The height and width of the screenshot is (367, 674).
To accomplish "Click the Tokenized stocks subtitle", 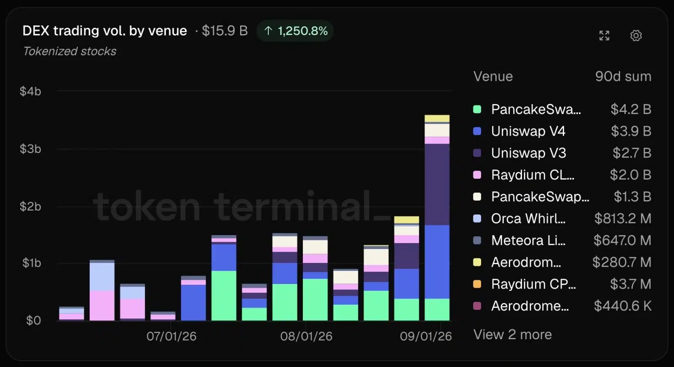I will (70, 51).
